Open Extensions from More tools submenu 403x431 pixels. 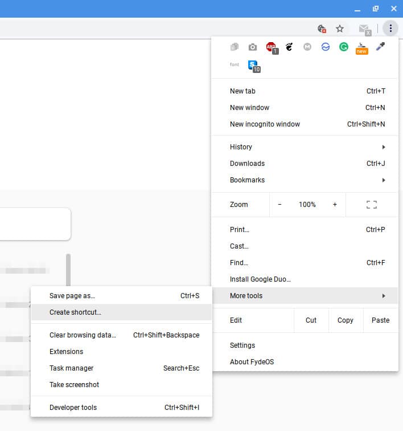click(121, 352)
